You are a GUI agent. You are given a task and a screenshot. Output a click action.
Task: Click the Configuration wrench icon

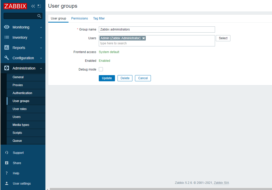pos(7,58)
